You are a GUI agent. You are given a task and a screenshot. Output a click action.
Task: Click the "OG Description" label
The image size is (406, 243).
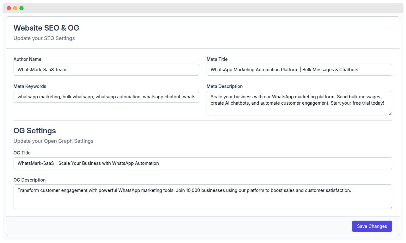[30, 180]
